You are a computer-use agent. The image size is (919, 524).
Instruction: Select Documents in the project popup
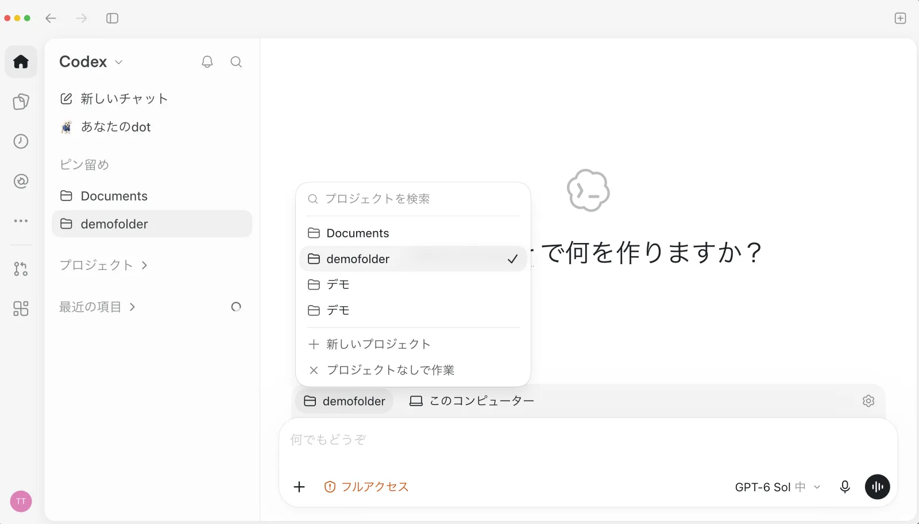[x=413, y=233]
